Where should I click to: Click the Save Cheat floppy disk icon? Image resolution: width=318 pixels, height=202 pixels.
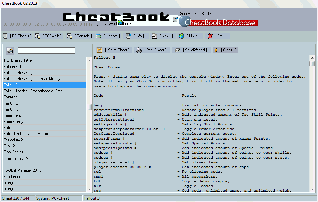(100, 50)
